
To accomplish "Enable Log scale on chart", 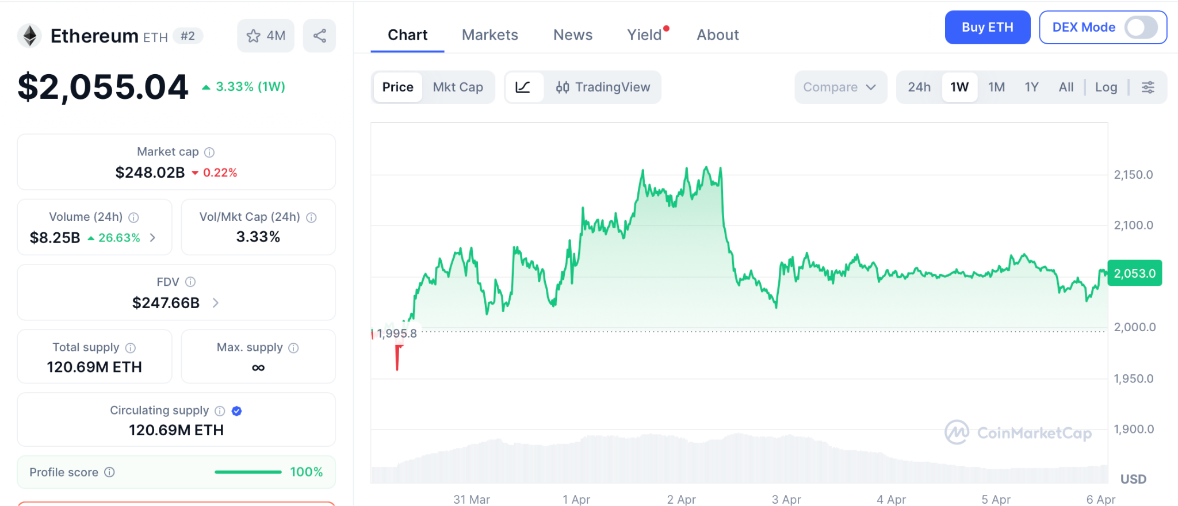I will point(1106,87).
